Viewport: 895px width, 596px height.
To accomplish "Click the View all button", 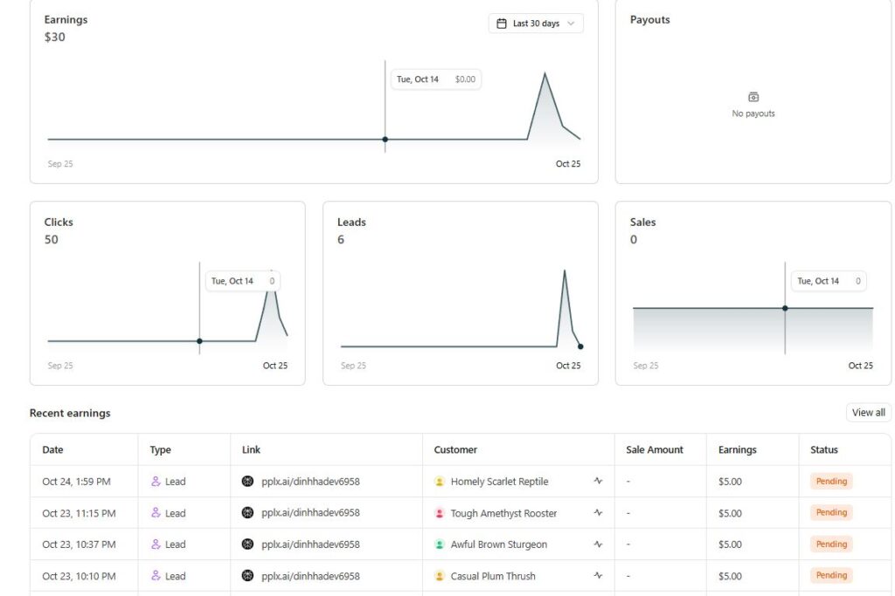I will [x=868, y=413].
